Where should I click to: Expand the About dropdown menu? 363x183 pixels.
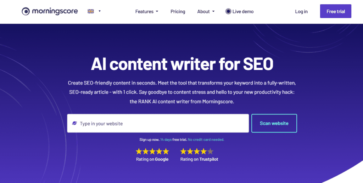point(206,12)
